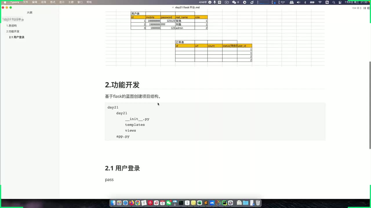Jump to 2.功能开发 in the outline
Viewport: 371px width, 208px height.
[13, 31]
